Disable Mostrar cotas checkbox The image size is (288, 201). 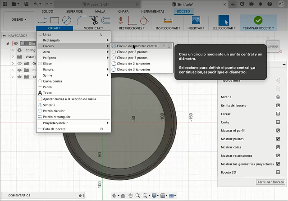278,147
